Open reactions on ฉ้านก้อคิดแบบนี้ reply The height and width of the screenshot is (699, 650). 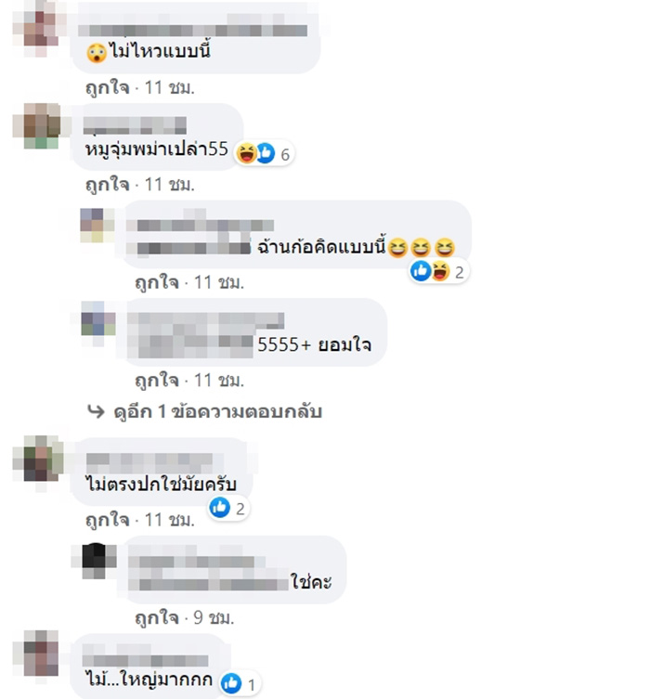coord(438,271)
